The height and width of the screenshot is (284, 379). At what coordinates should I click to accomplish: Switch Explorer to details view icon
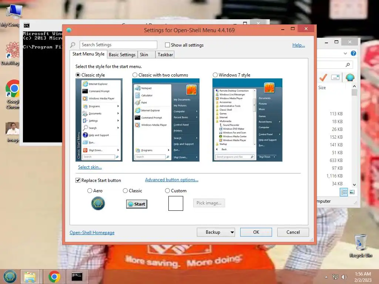click(x=344, y=192)
